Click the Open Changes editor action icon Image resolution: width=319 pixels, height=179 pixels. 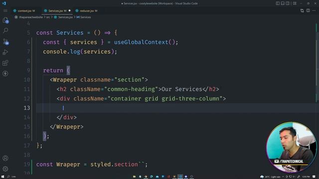[x=302, y=10]
